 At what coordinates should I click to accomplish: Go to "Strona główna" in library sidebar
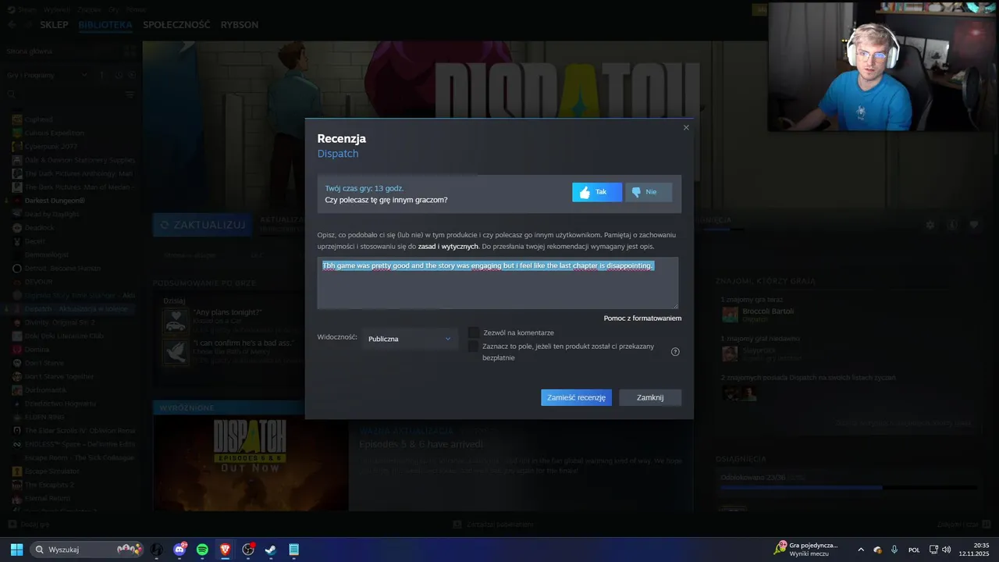tap(30, 52)
